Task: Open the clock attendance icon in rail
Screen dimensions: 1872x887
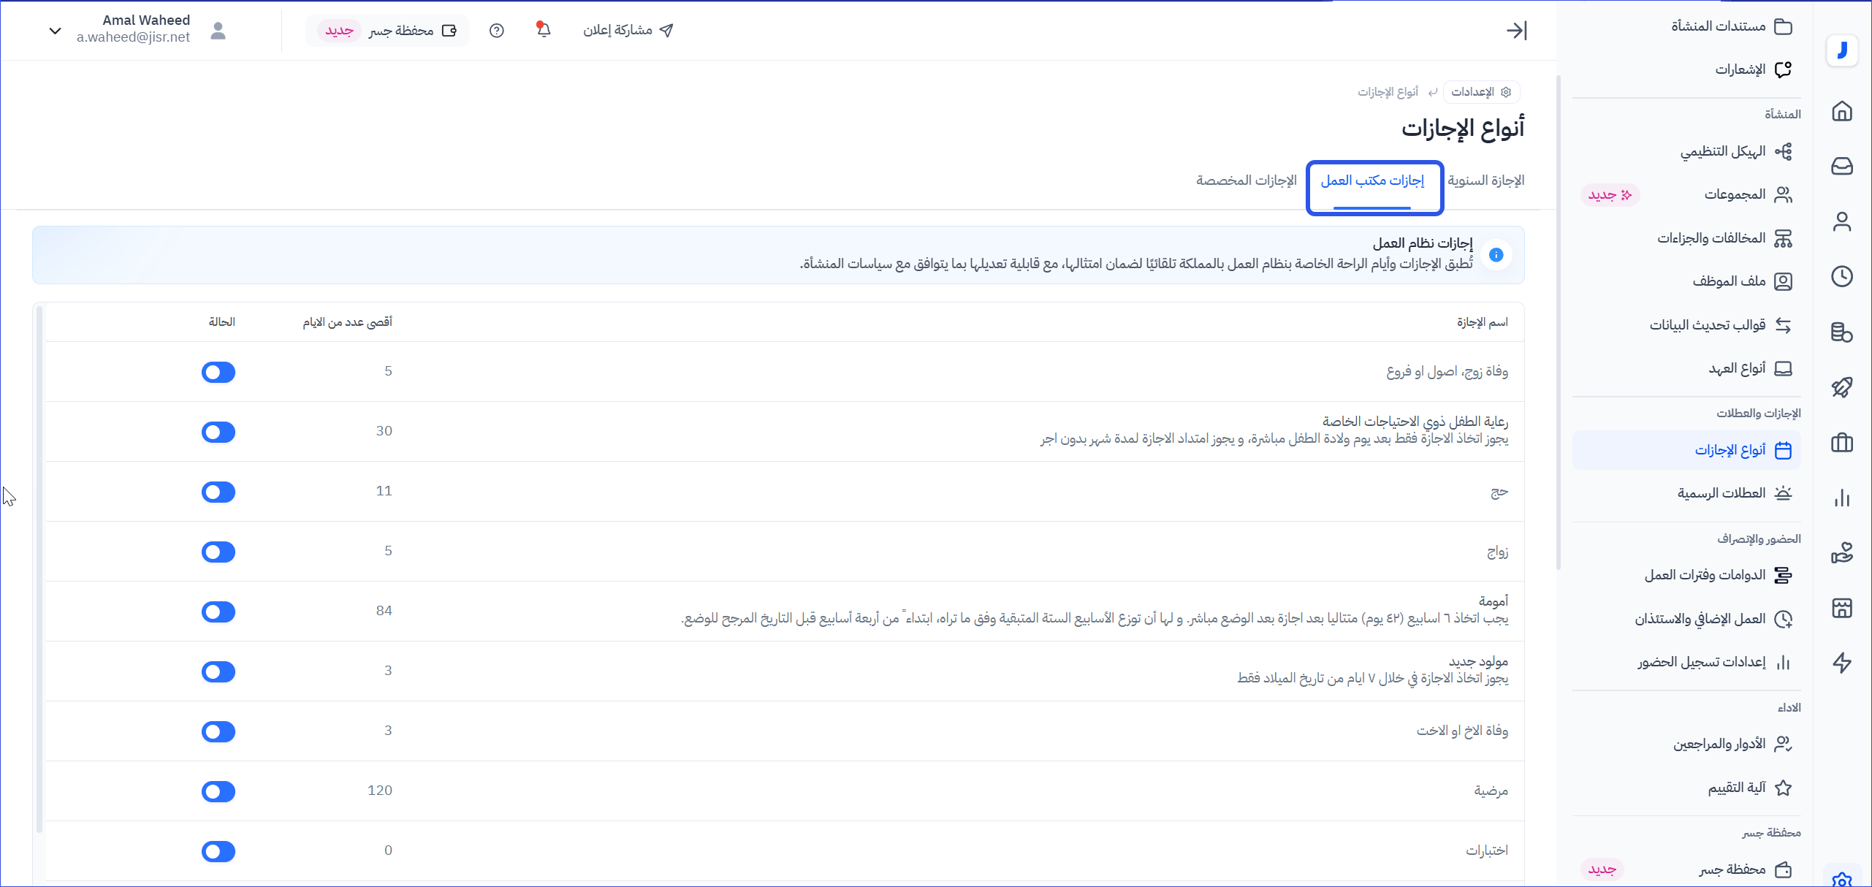Action: click(x=1842, y=276)
